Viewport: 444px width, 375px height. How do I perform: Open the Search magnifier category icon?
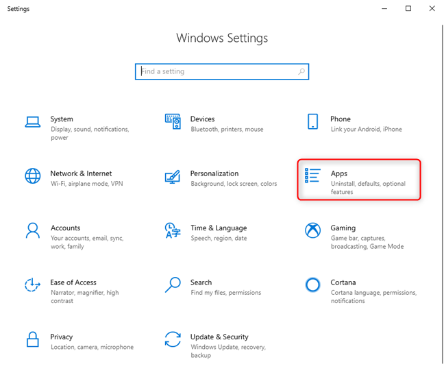(x=173, y=285)
